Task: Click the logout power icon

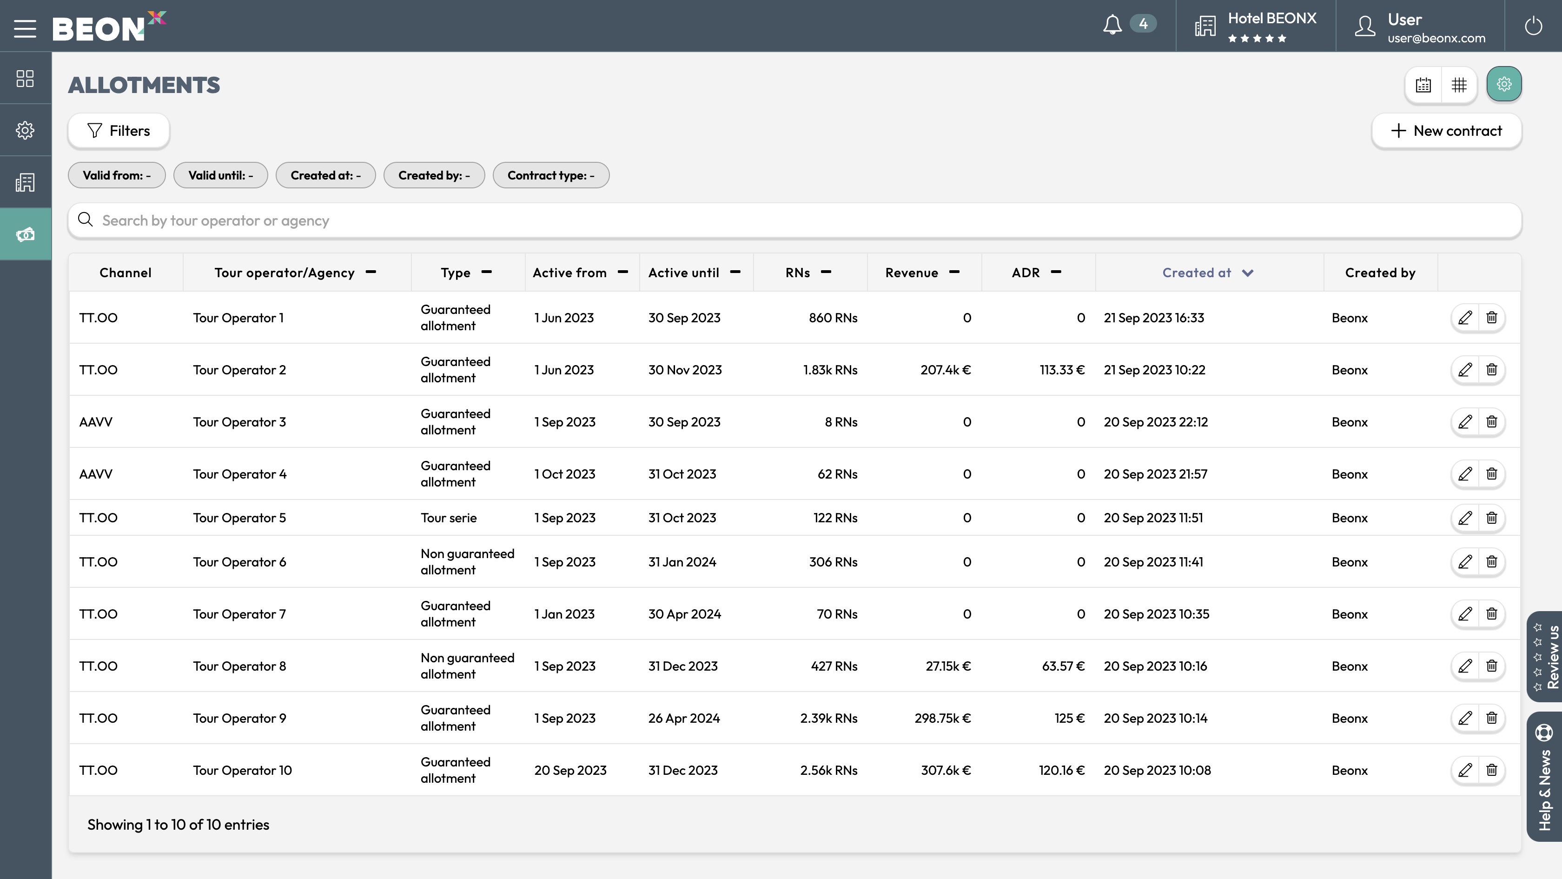Action: tap(1534, 26)
